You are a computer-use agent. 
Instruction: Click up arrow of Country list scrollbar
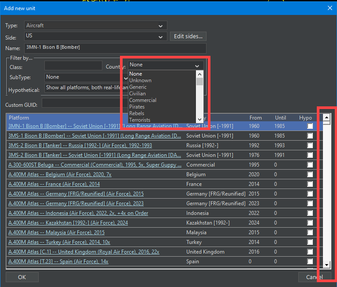coord(199,74)
